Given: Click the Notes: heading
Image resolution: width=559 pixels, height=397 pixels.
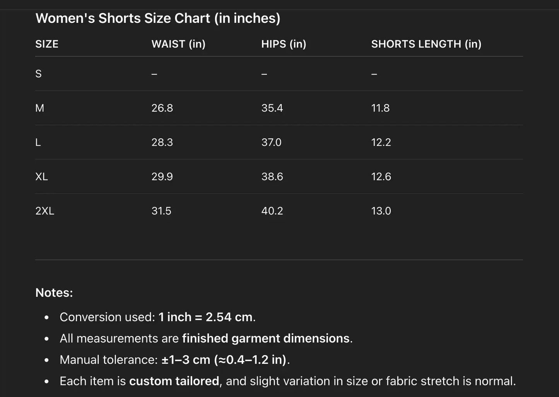Looking at the screenshot, I should pyautogui.click(x=54, y=293).
